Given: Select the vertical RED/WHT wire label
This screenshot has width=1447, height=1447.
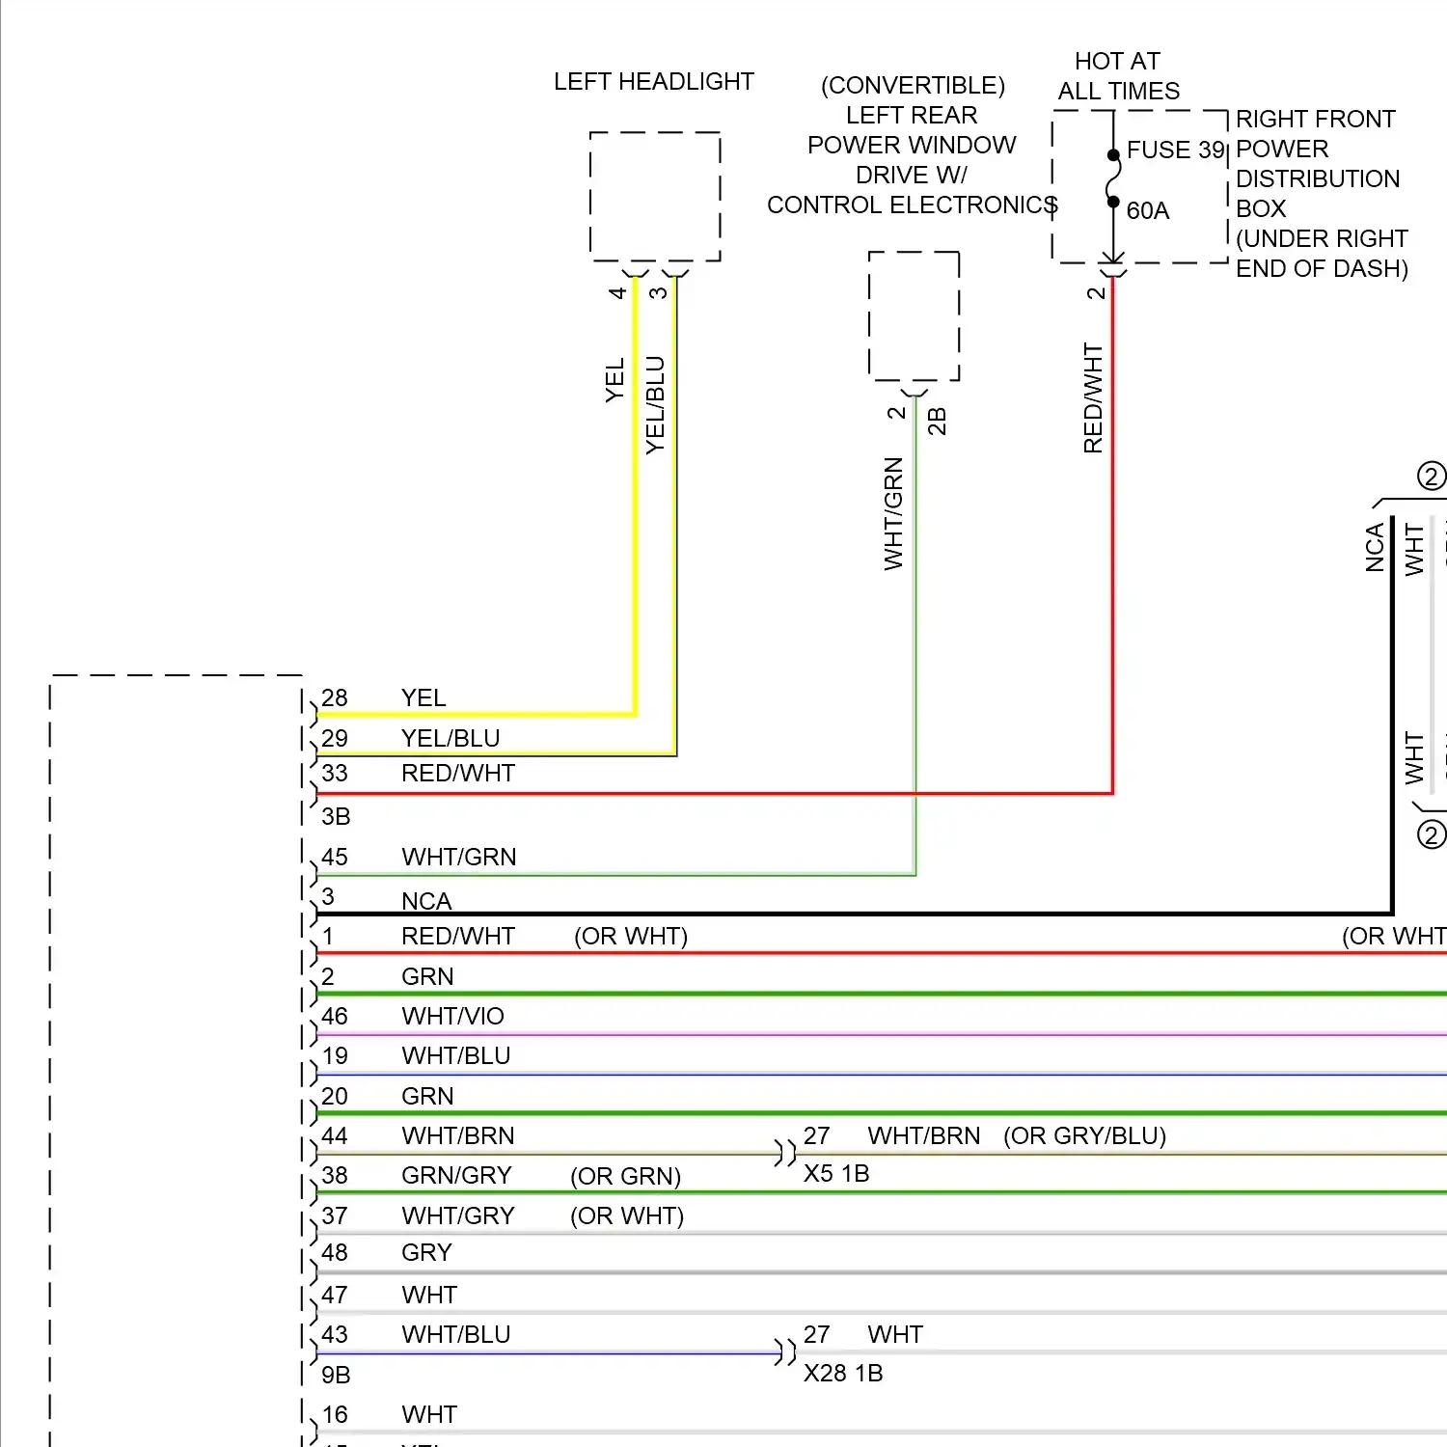Looking at the screenshot, I should click(1092, 397).
